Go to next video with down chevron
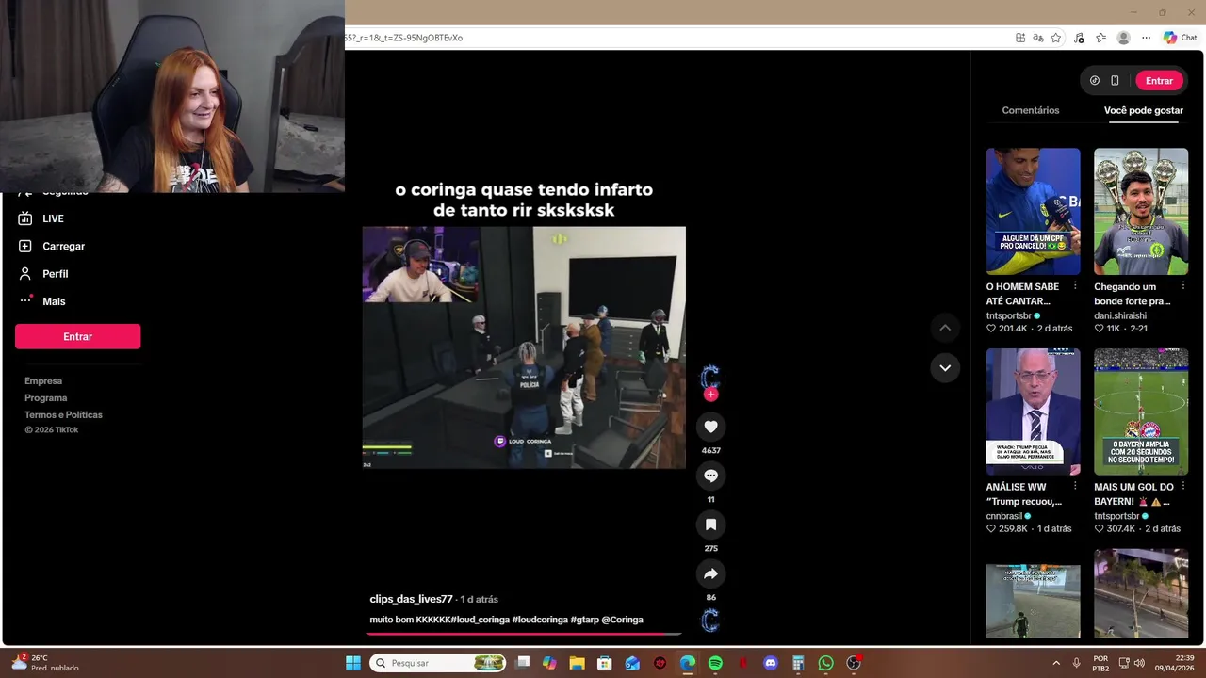The width and height of the screenshot is (1206, 678). coord(945,367)
